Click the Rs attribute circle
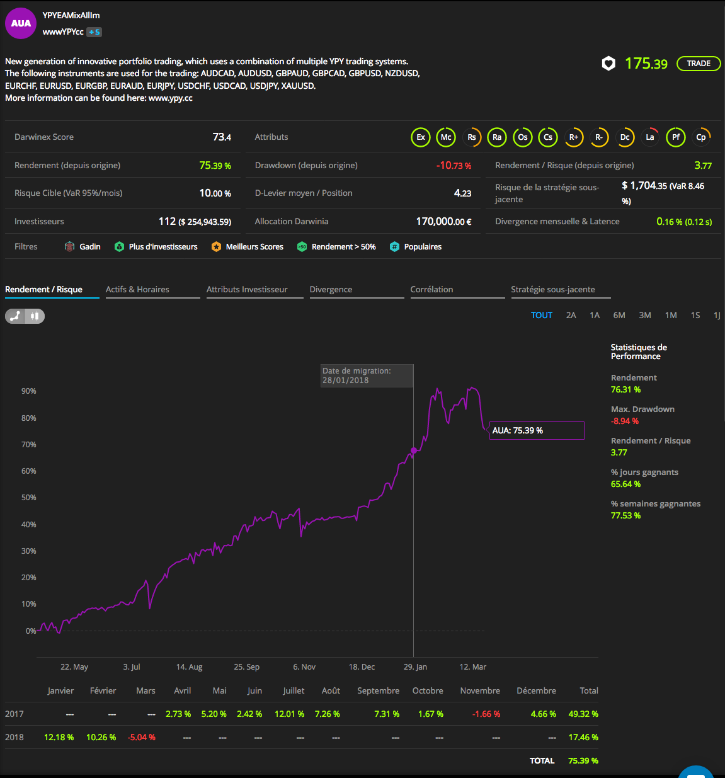 click(472, 137)
